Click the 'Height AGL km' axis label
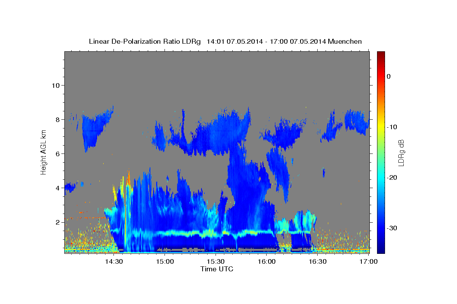The height and width of the screenshot is (304, 457). click(43, 152)
